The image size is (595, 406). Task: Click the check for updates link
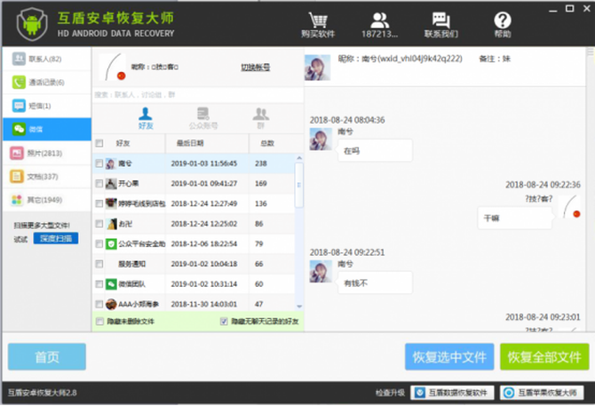(390, 393)
